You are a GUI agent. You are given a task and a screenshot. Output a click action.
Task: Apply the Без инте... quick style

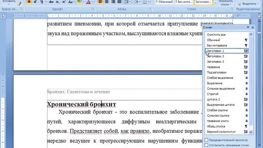184,2
